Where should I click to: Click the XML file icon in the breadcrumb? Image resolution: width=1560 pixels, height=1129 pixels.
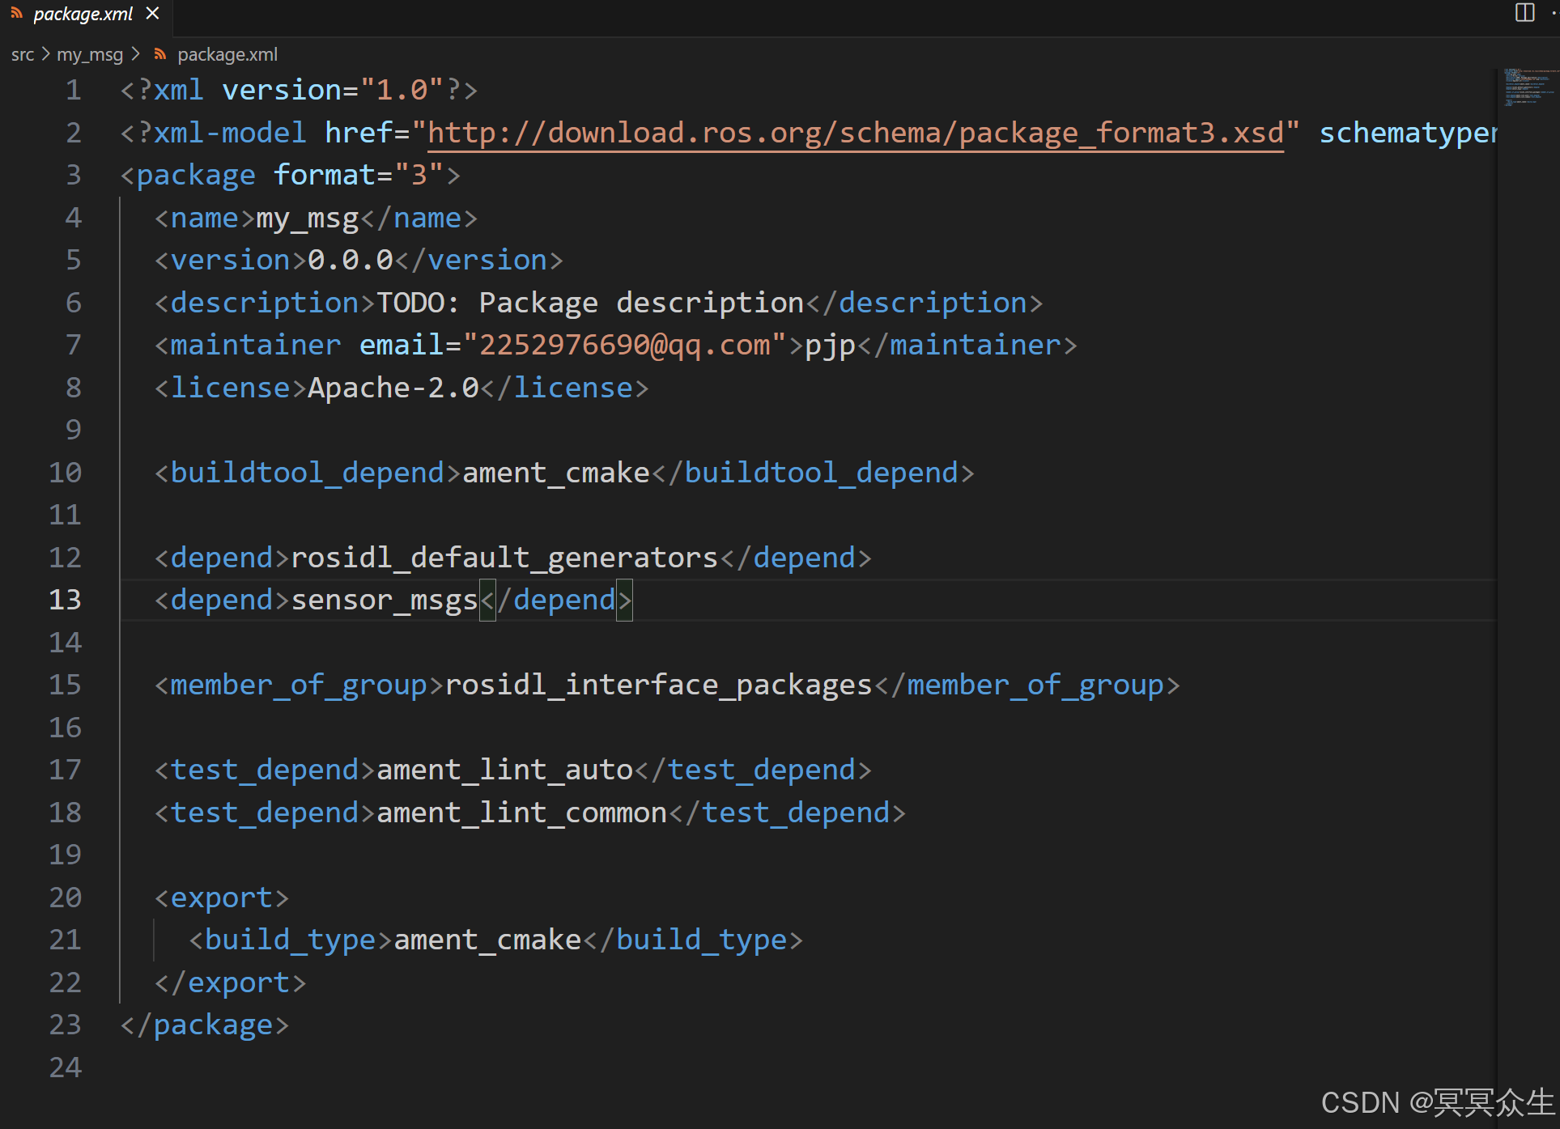tap(160, 55)
